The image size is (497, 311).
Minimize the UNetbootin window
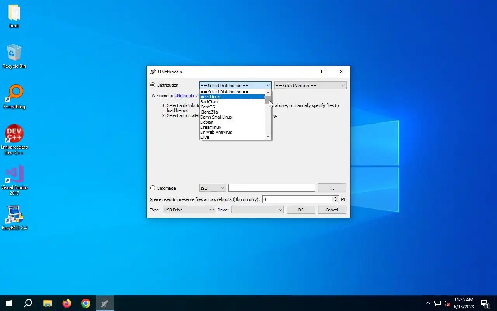(306, 72)
